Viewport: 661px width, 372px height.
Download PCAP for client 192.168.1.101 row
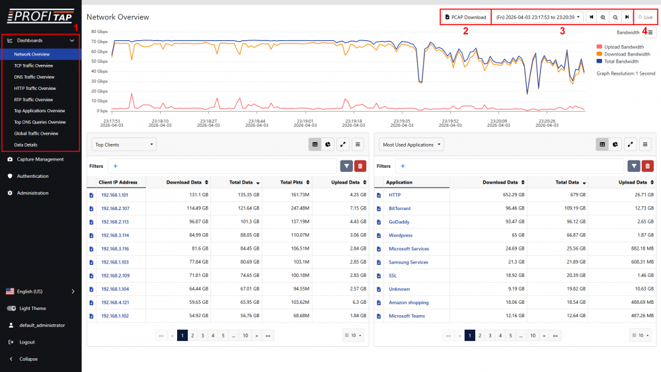tap(91, 196)
